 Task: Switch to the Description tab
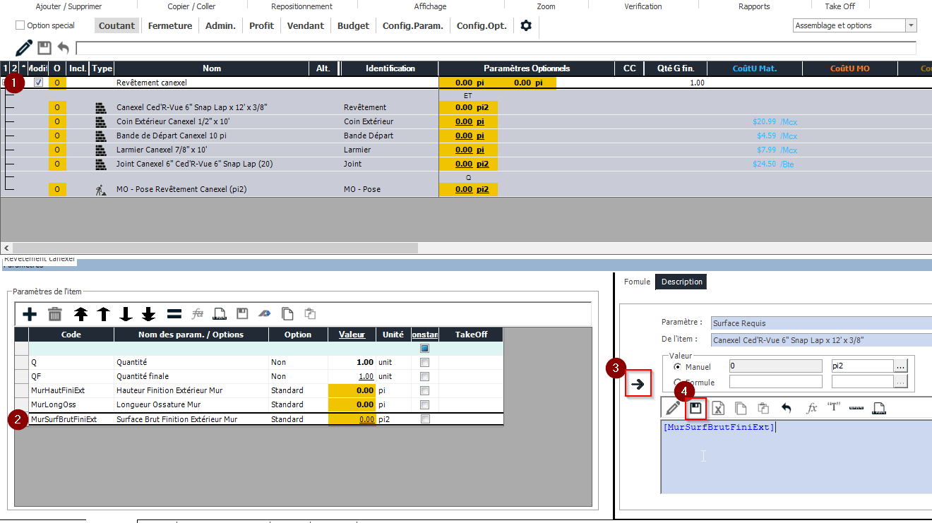(681, 282)
